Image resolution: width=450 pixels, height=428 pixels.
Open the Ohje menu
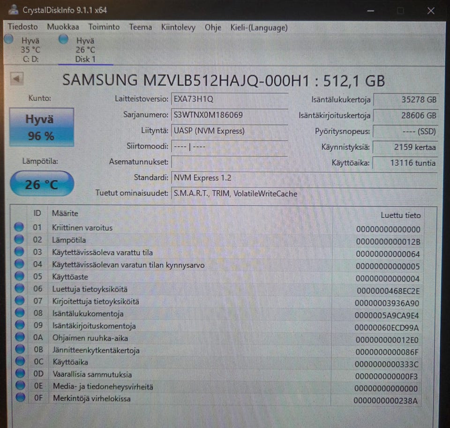213,28
